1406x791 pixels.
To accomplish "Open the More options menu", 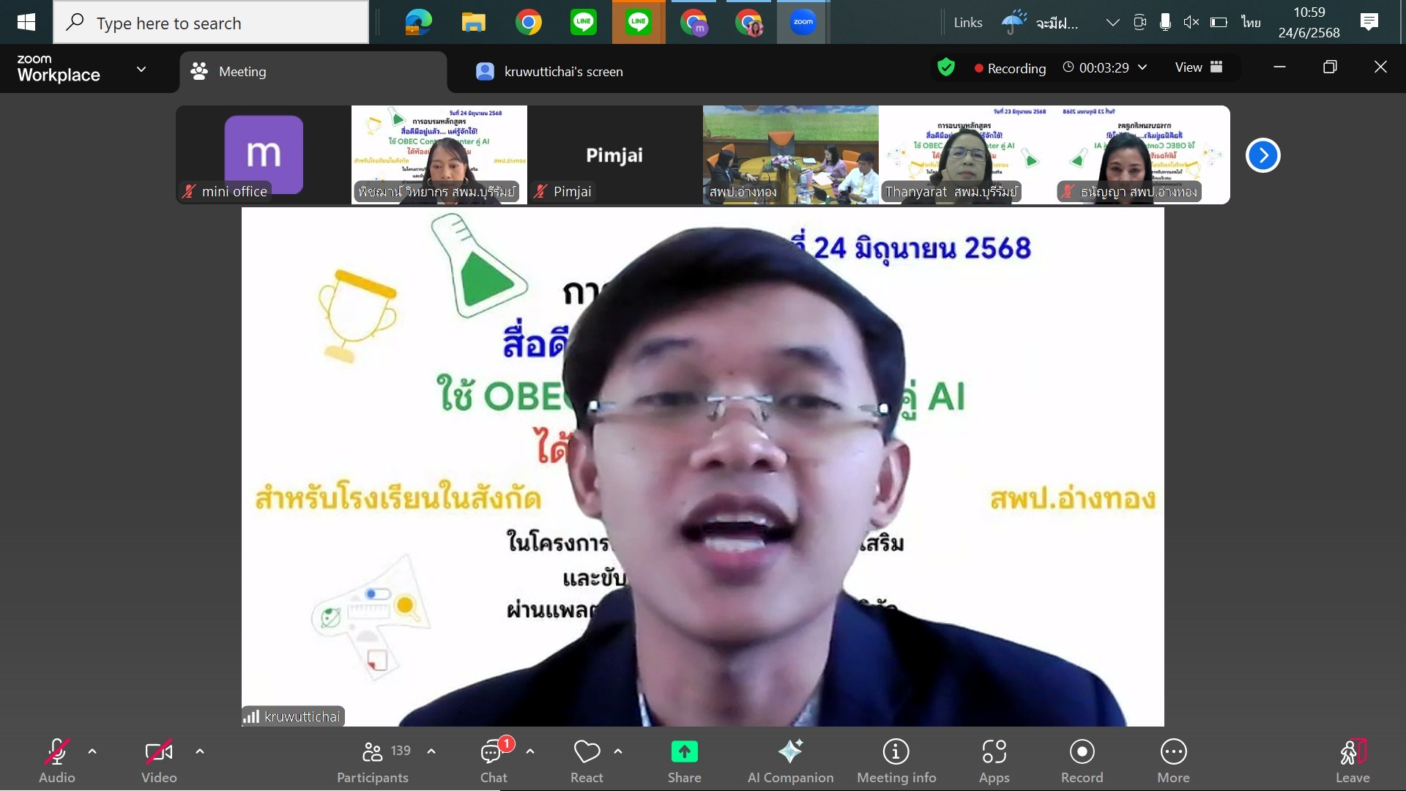I will 1173,762.
